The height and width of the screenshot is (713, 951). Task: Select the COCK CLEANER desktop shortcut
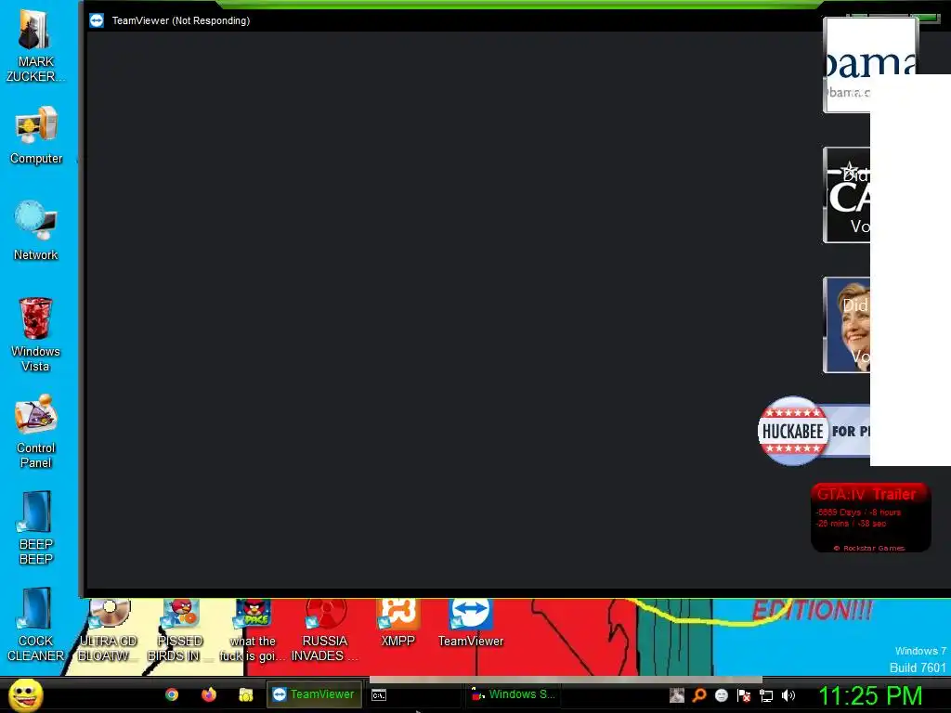36,625
